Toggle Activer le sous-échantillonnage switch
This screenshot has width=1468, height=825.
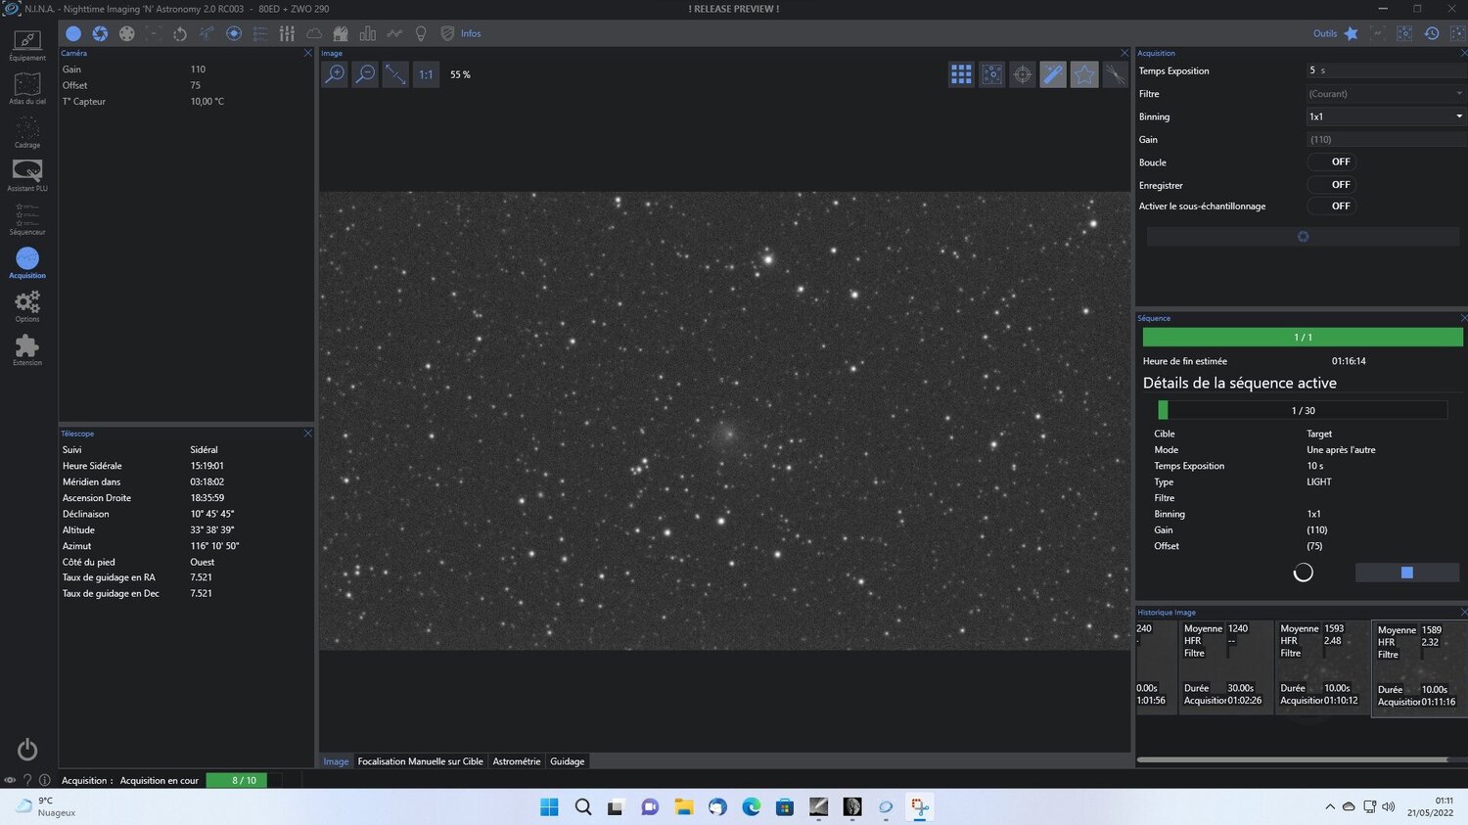point(1332,206)
